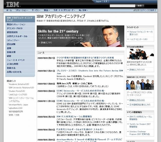
Task: Open 次世代スキルポータル sidebar item
Action: coord(20,36)
